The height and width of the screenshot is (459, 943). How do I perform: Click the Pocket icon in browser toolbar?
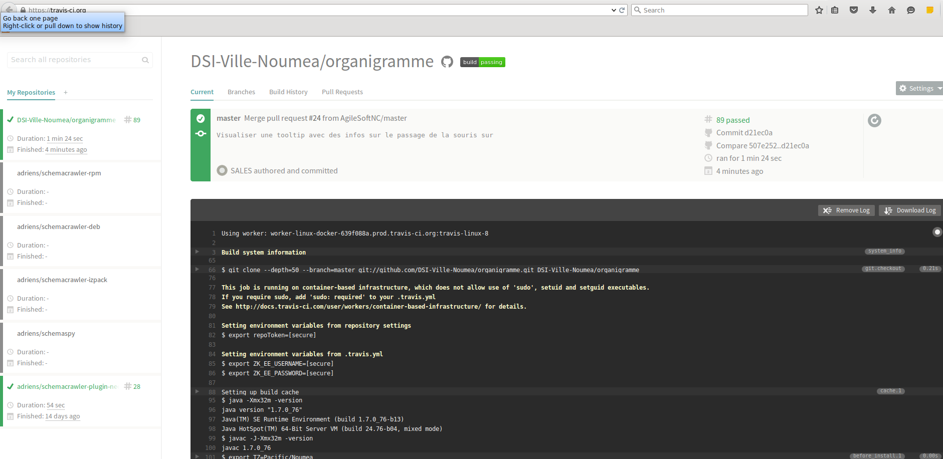pos(854,10)
